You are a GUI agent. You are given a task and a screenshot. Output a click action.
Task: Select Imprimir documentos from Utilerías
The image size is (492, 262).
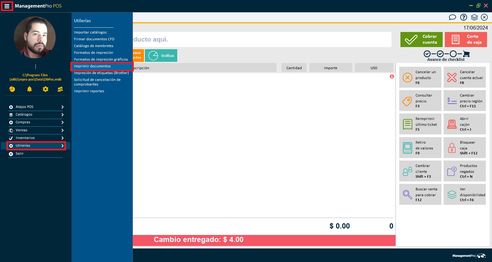(x=92, y=66)
